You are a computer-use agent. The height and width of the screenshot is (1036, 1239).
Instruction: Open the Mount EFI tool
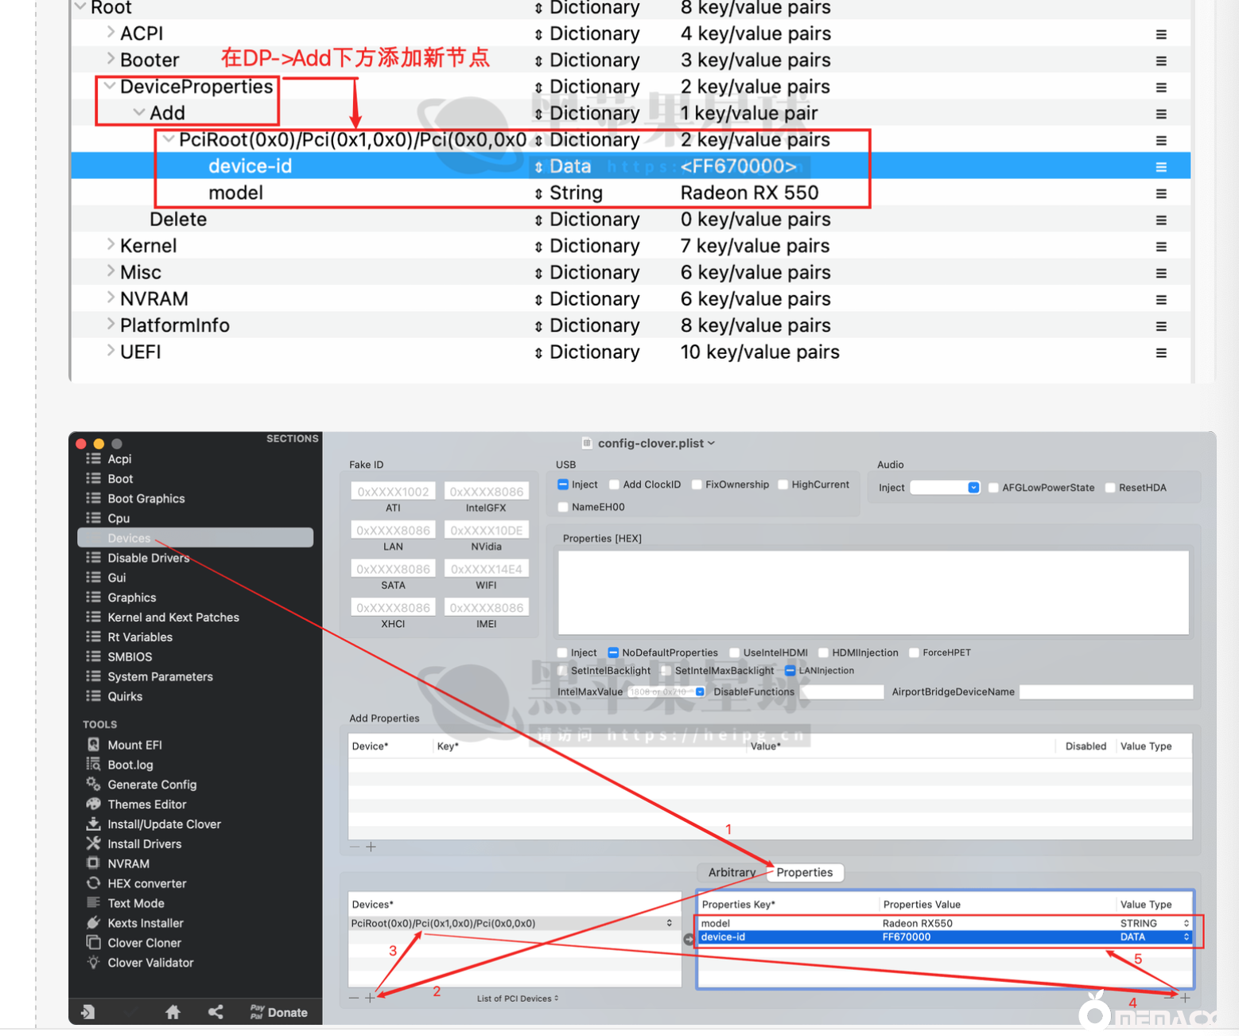point(134,745)
